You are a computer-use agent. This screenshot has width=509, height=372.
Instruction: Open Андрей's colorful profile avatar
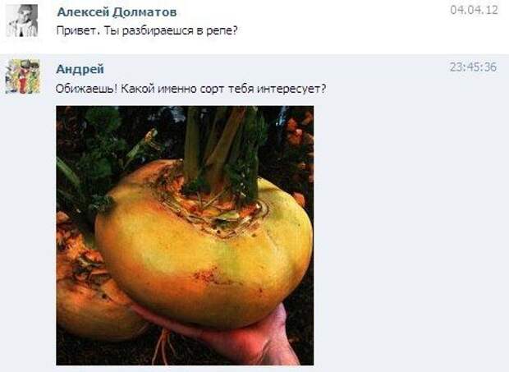click(x=23, y=76)
